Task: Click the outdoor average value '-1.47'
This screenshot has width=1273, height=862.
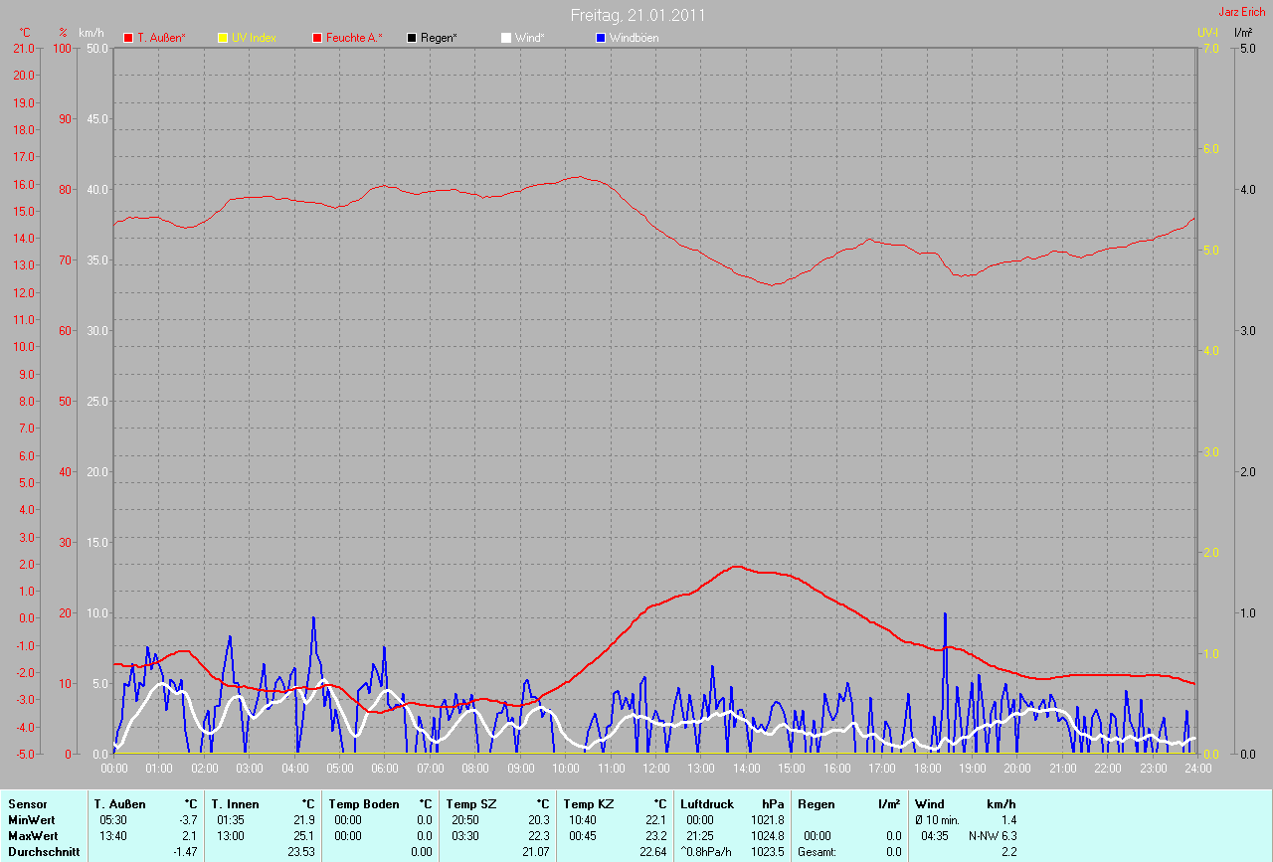Action: 186,852
